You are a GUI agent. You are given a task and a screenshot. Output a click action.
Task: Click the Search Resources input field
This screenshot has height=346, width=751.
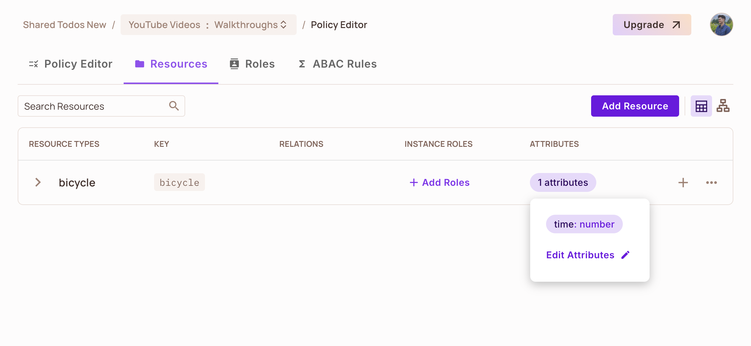point(94,106)
